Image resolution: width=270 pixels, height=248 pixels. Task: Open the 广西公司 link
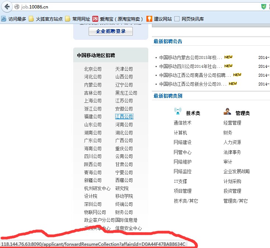click(x=124, y=140)
